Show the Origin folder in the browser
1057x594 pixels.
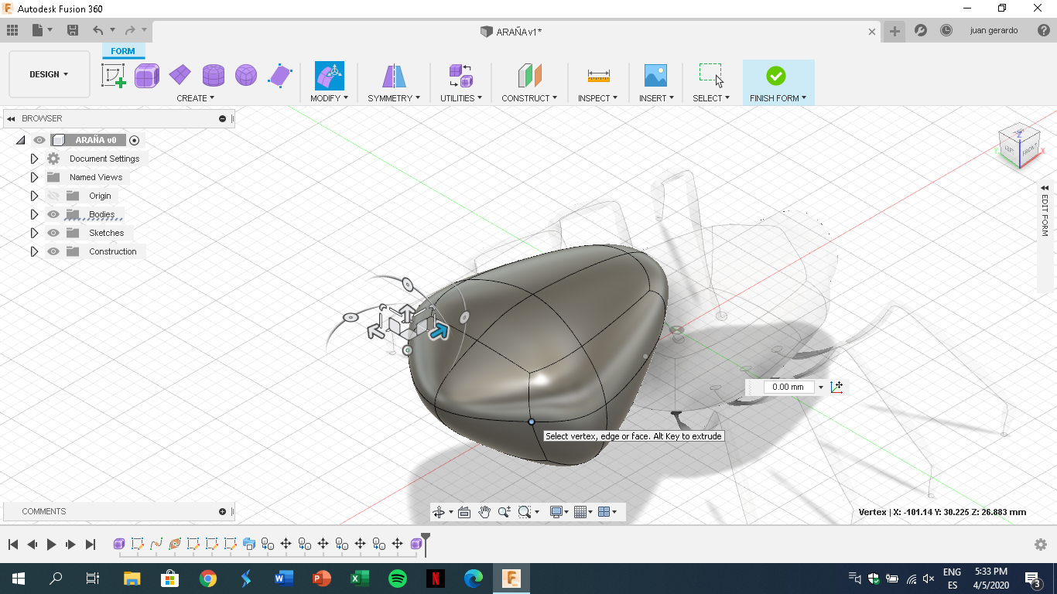pyautogui.click(x=52, y=196)
